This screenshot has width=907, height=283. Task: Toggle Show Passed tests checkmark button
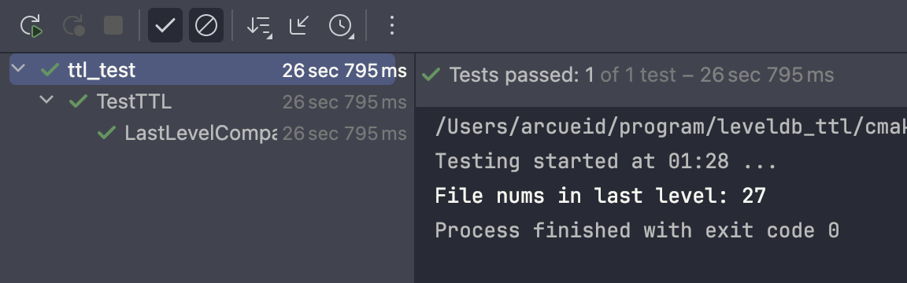click(165, 25)
